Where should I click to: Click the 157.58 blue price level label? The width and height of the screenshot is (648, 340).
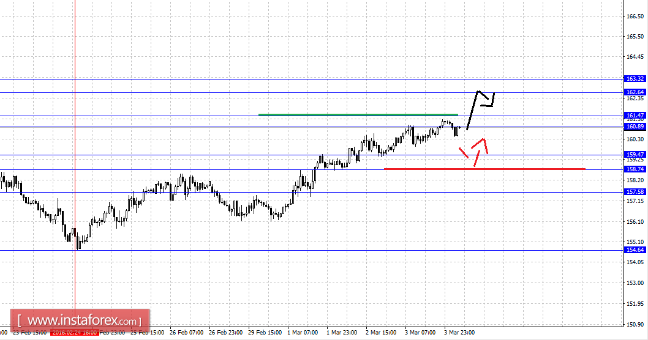tap(635, 192)
